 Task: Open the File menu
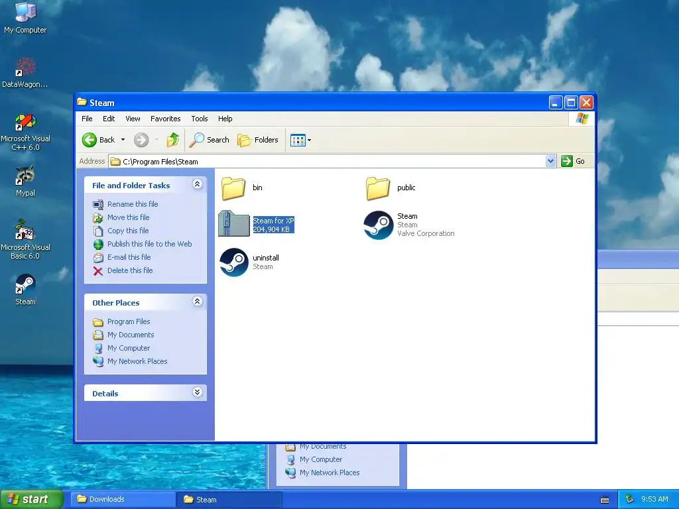point(87,119)
